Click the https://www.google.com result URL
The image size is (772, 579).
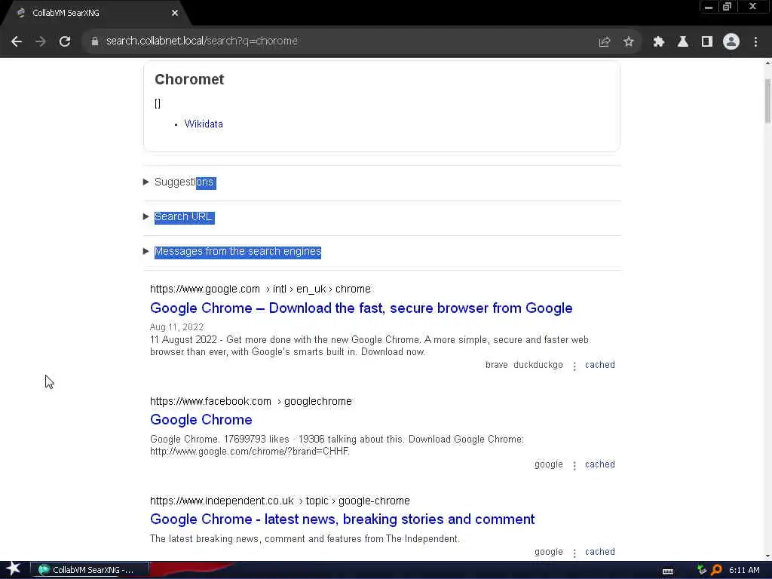tap(260, 289)
